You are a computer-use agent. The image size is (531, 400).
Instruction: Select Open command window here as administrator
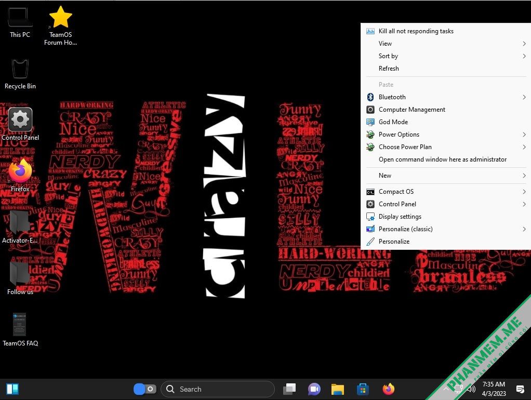[443, 159]
